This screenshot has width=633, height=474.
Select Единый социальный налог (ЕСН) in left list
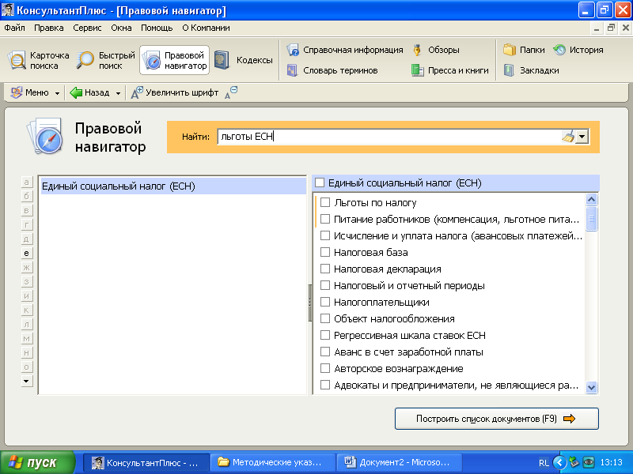[x=173, y=186]
